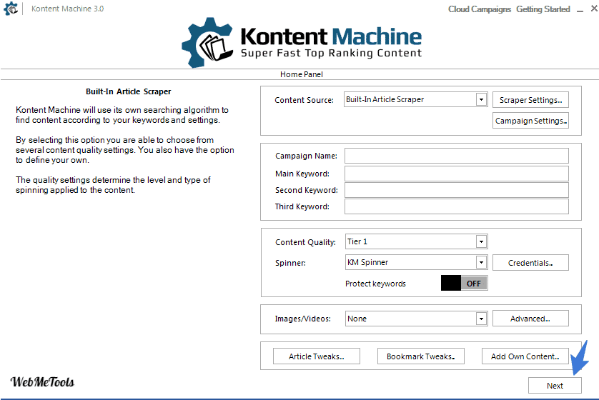Expand the Content Quality dropdown arrow
This screenshot has width=599, height=400.
click(x=481, y=241)
